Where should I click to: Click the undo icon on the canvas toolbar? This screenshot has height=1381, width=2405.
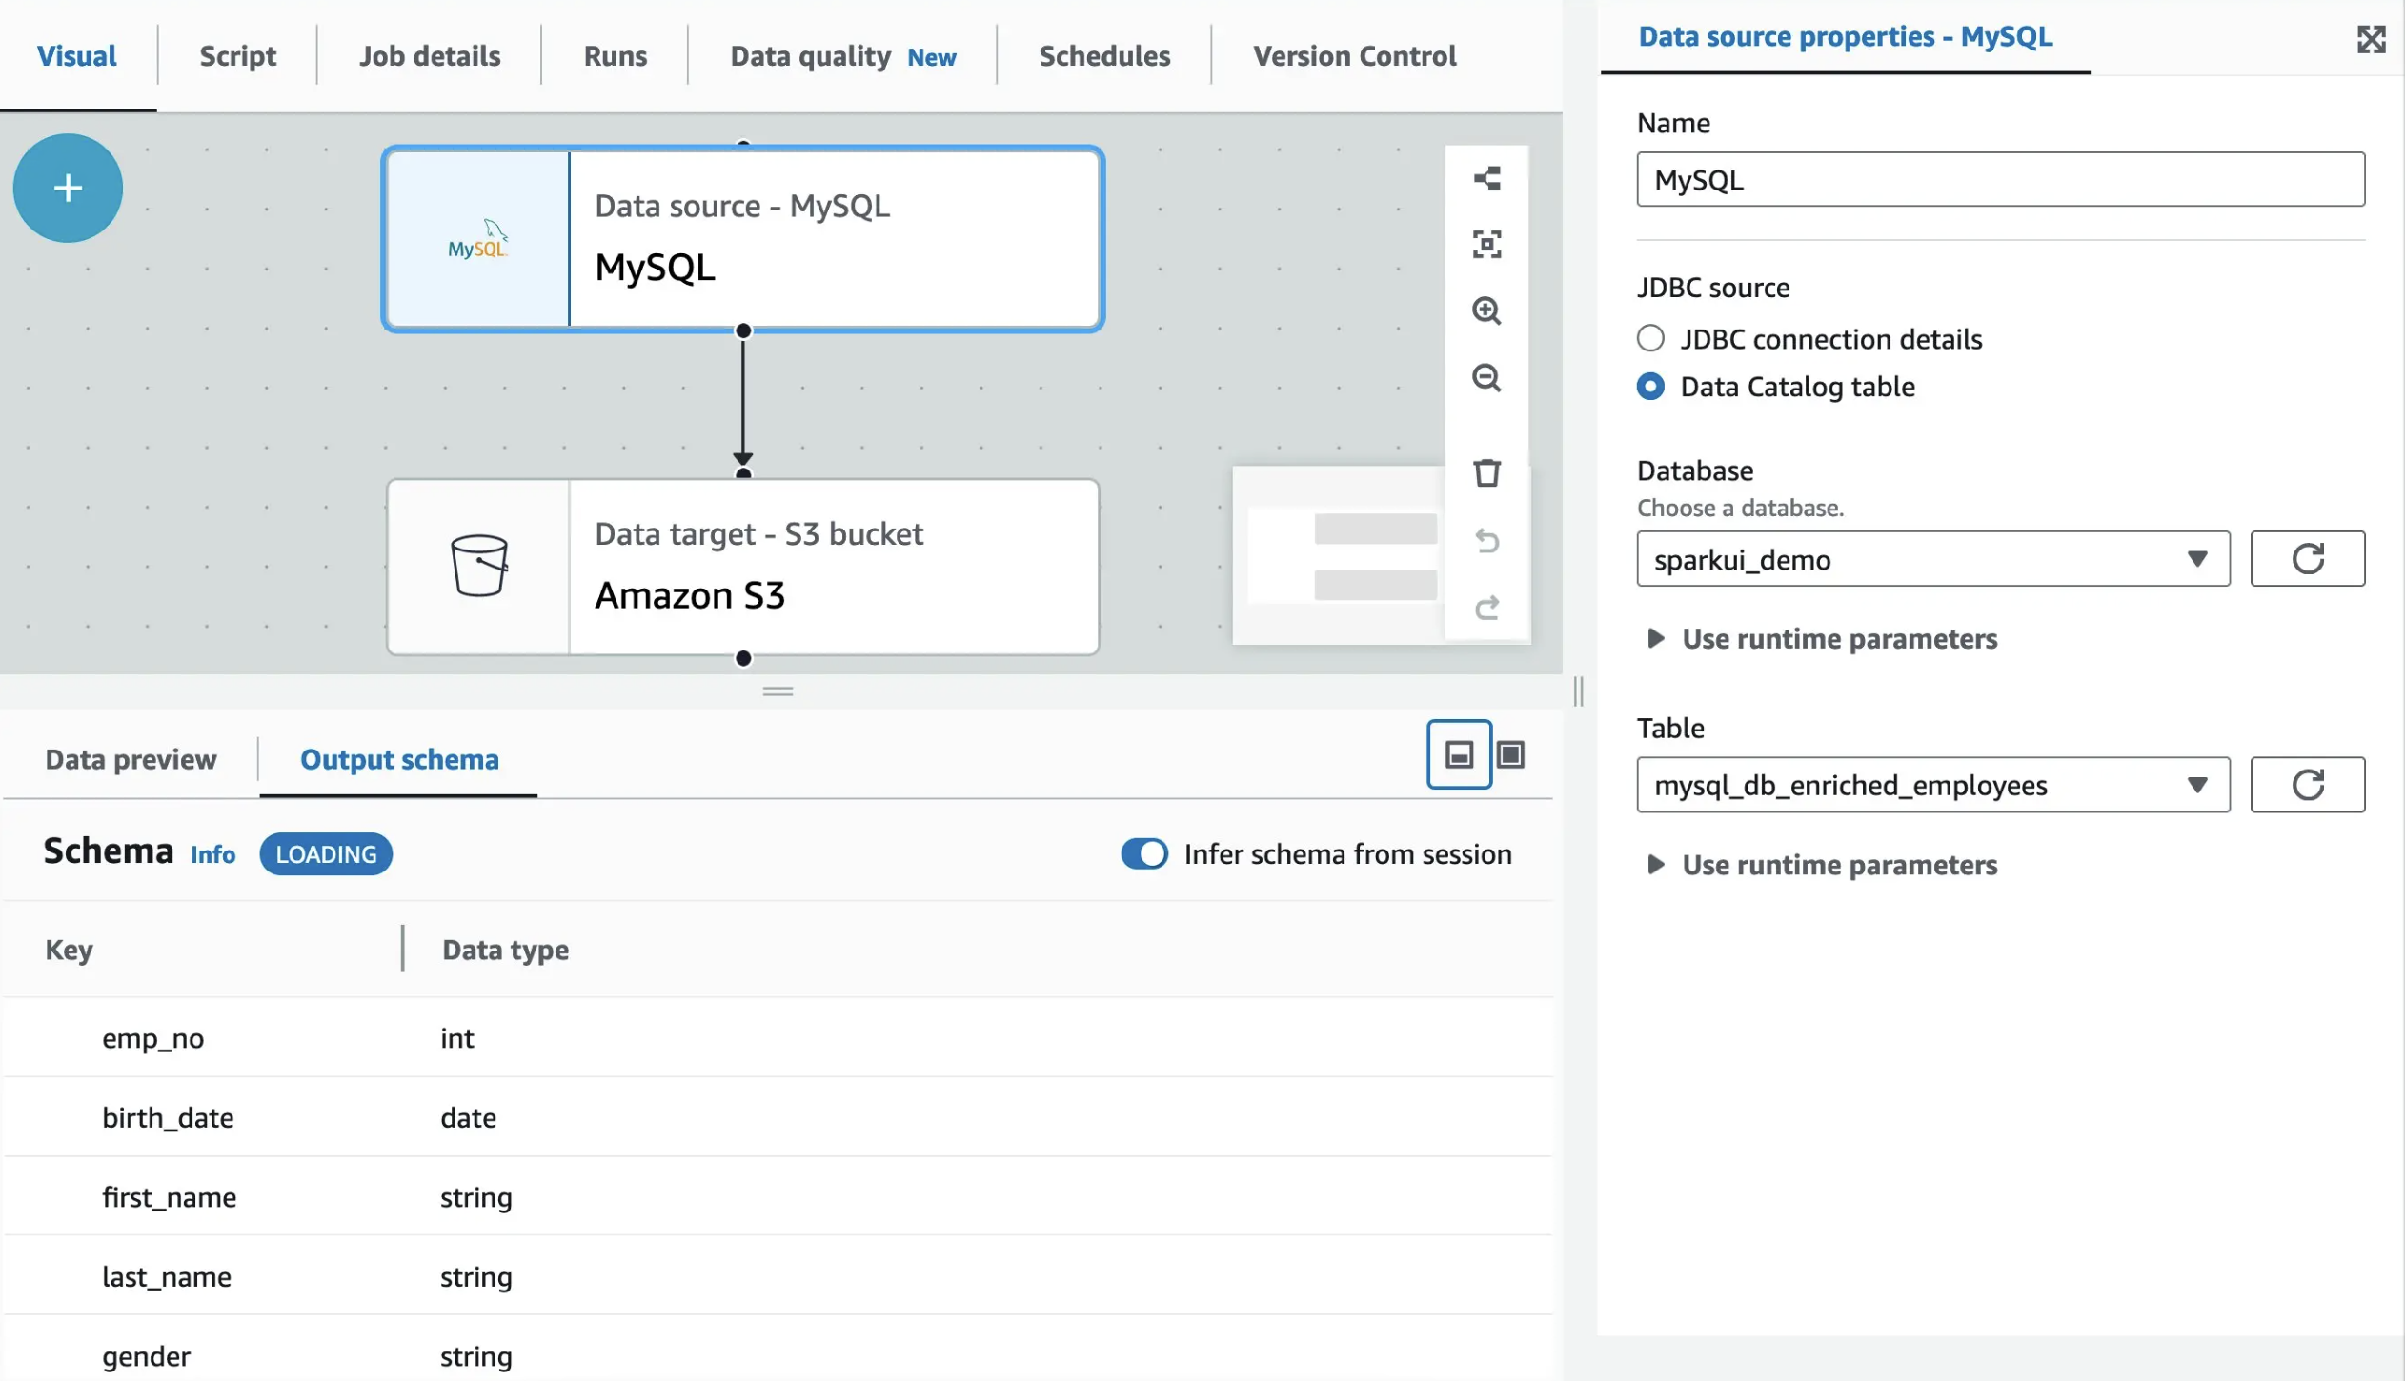click(1486, 541)
